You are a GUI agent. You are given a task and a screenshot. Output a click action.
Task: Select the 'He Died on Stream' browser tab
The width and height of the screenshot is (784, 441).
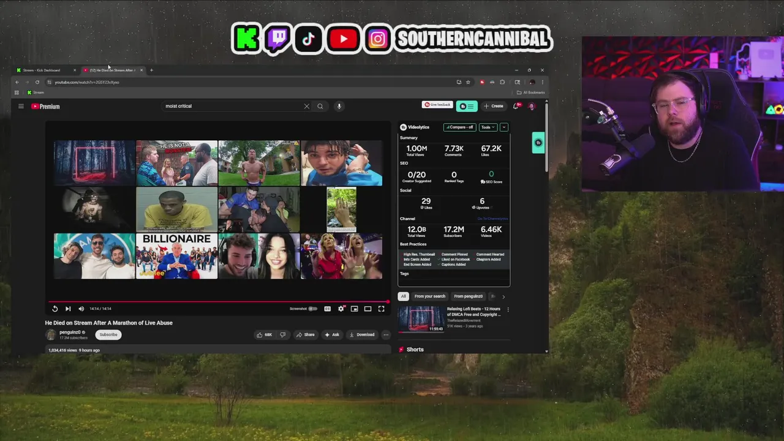coord(114,70)
